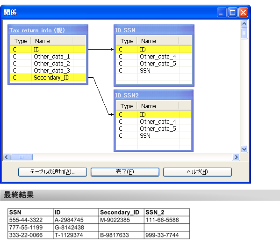Click the horizontal scrollbar left arrow
The width and height of the screenshot is (280, 244).
pos(7,157)
